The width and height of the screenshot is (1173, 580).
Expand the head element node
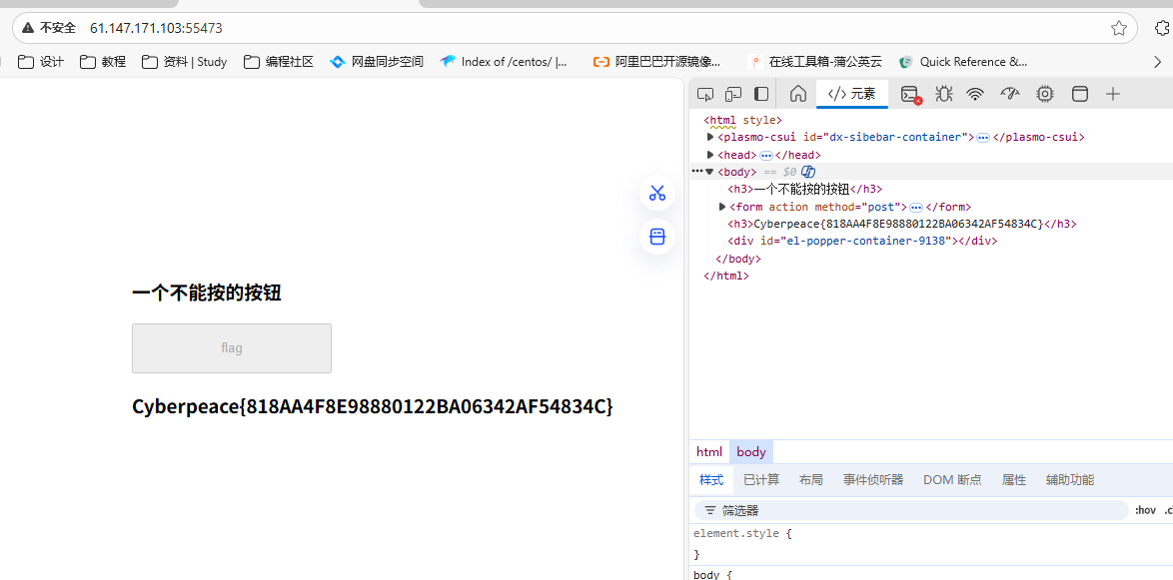coord(710,155)
